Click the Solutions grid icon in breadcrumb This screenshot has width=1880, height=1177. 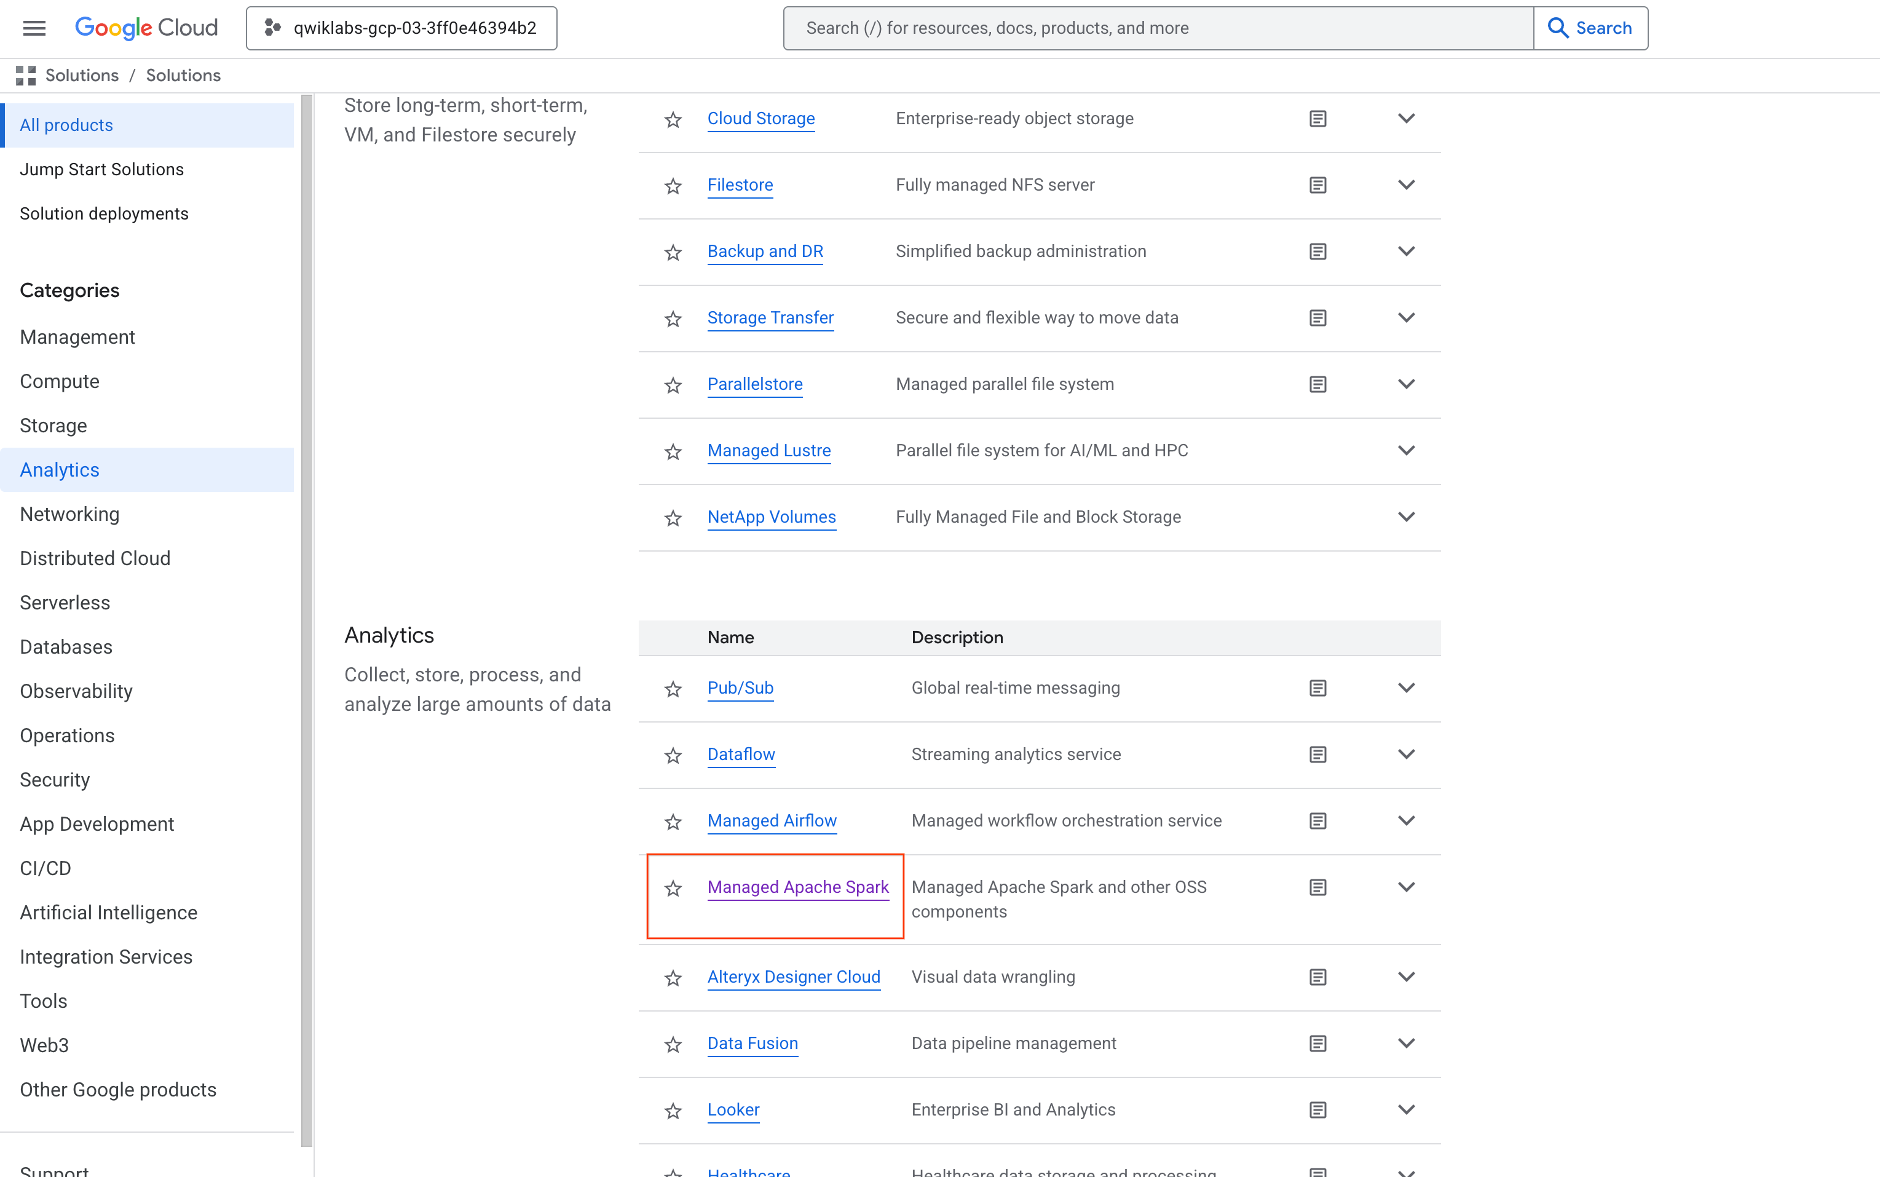tap(25, 75)
